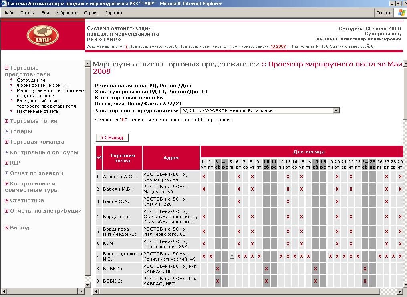407x297 pixels.
Task: Expand the Отчеты по дистрибуции section
Action: tap(7, 211)
